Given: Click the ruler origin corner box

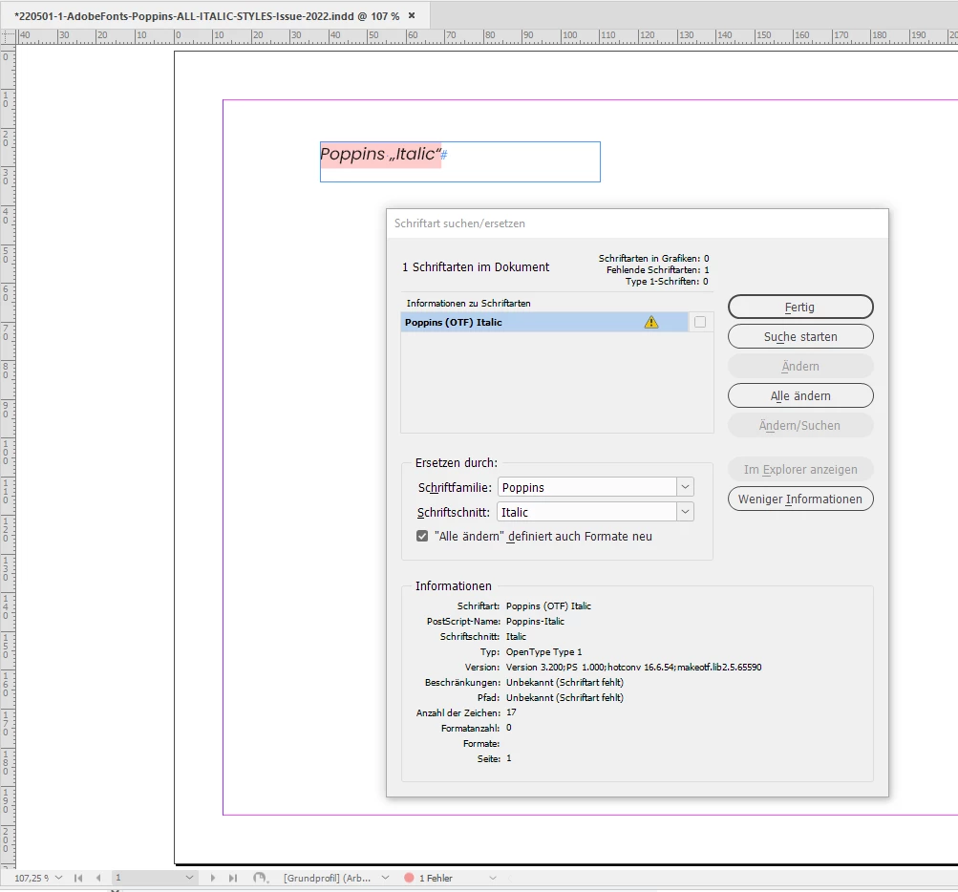Looking at the screenshot, I should pyautogui.click(x=8, y=36).
